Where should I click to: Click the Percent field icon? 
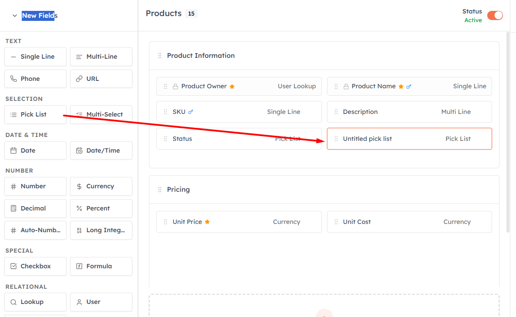tap(79, 208)
